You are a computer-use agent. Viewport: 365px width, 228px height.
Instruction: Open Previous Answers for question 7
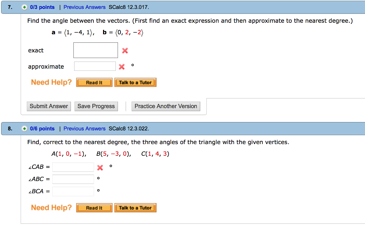[84, 7]
